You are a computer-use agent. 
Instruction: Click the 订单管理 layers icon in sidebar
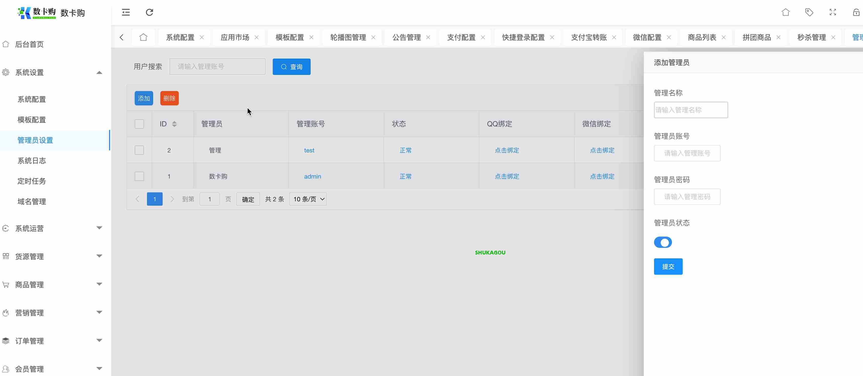pyautogui.click(x=6, y=340)
